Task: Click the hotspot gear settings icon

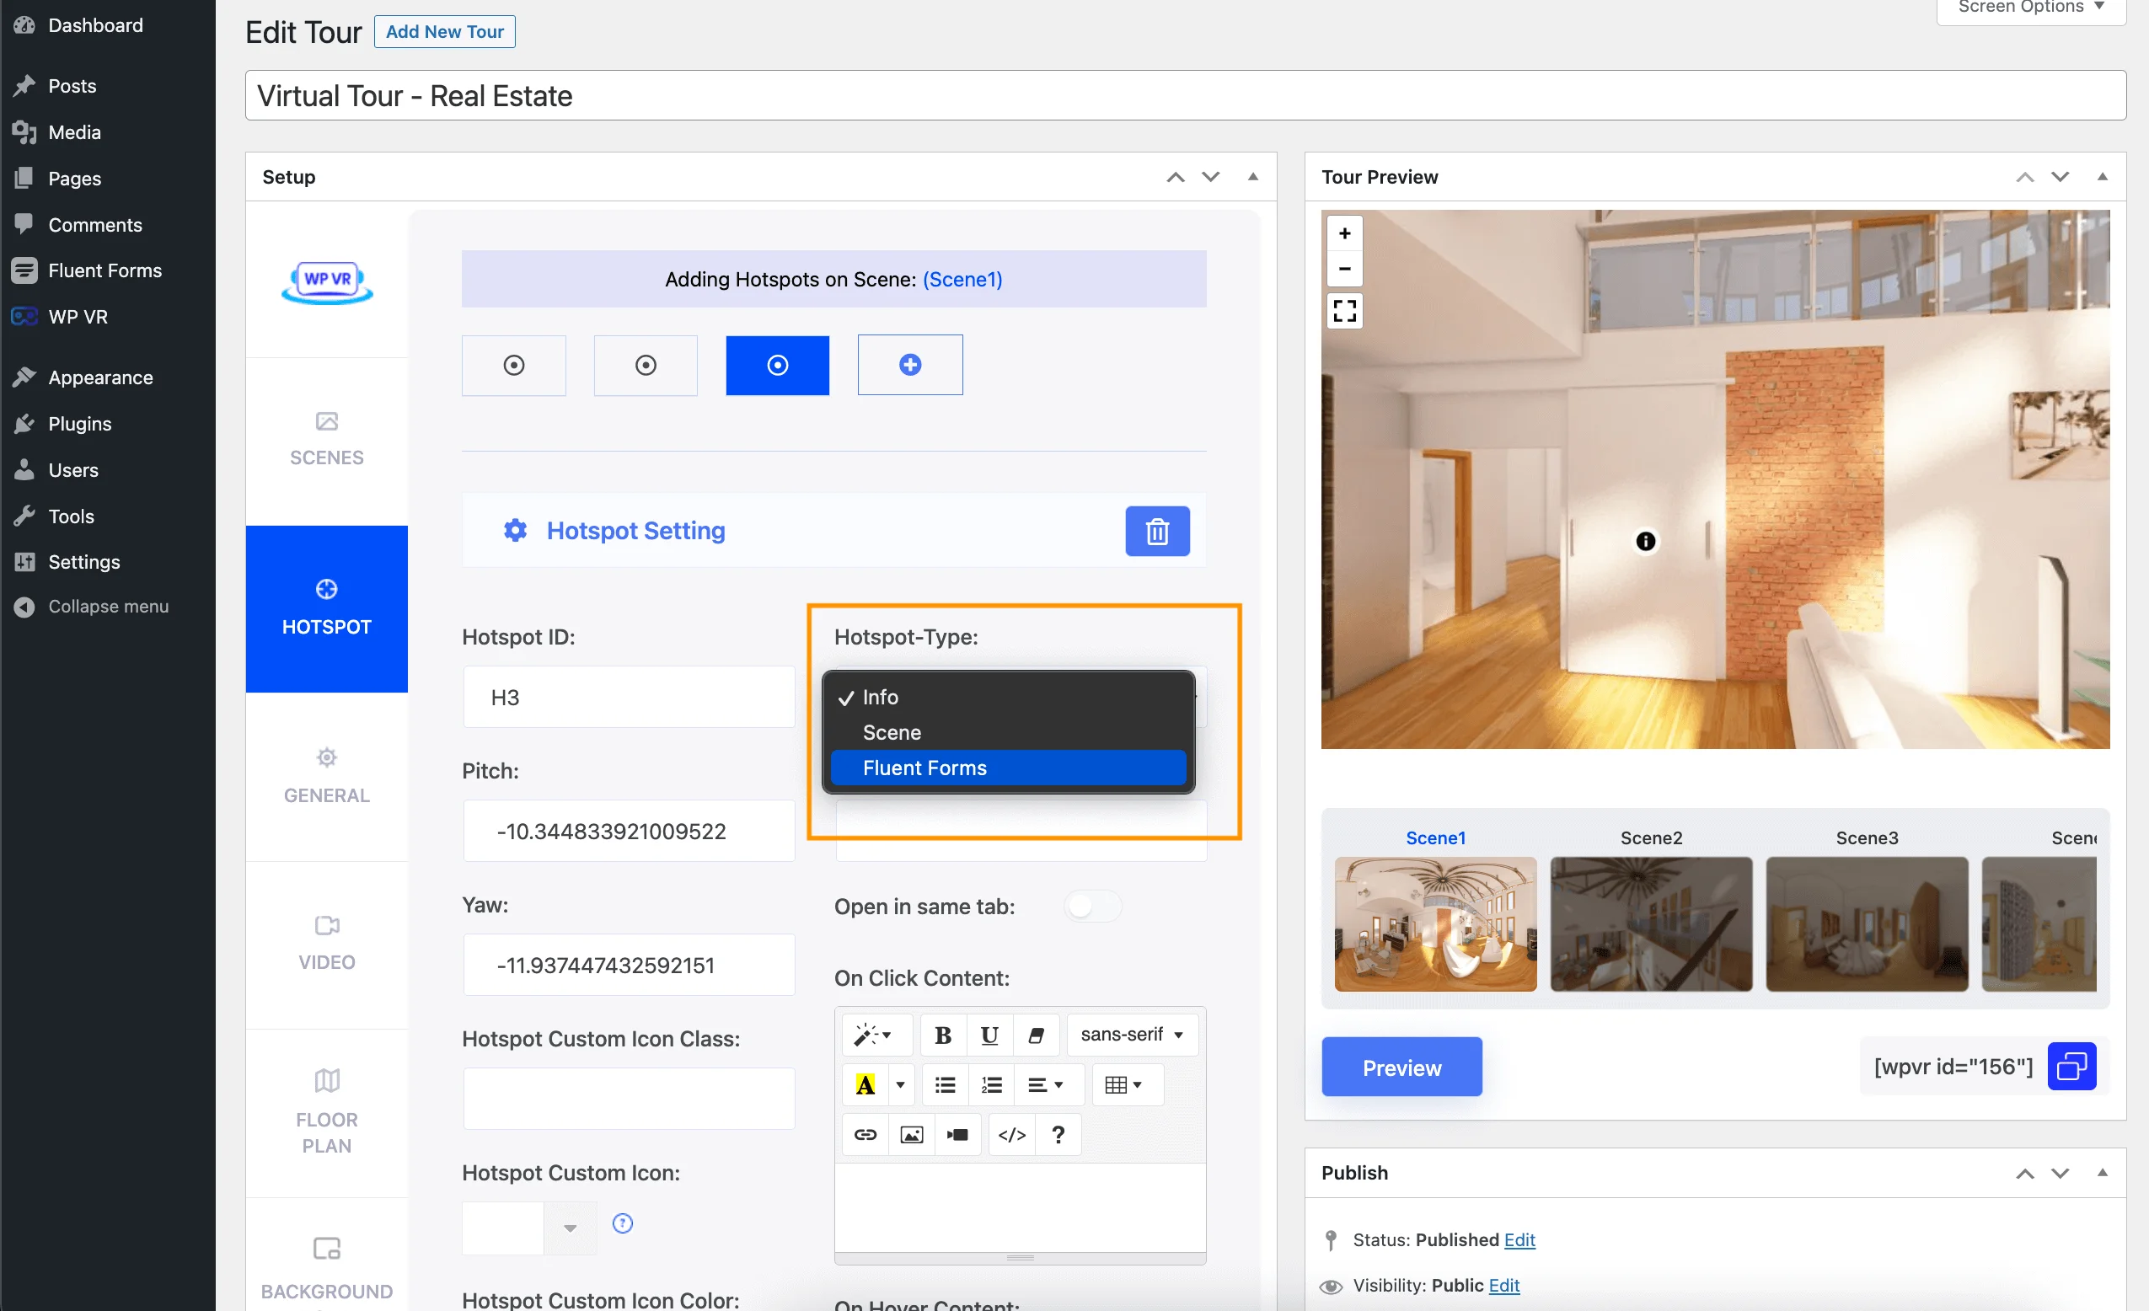Action: pyautogui.click(x=517, y=531)
